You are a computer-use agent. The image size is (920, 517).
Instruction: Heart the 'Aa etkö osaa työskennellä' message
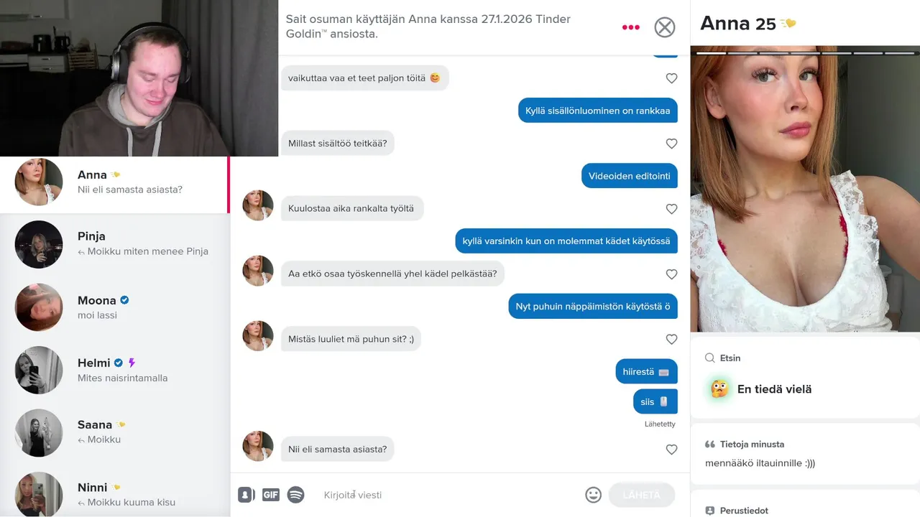pyautogui.click(x=671, y=274)
